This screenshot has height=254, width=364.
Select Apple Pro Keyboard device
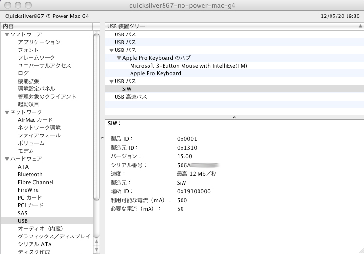pyautogui.click(x=155, y=73)
